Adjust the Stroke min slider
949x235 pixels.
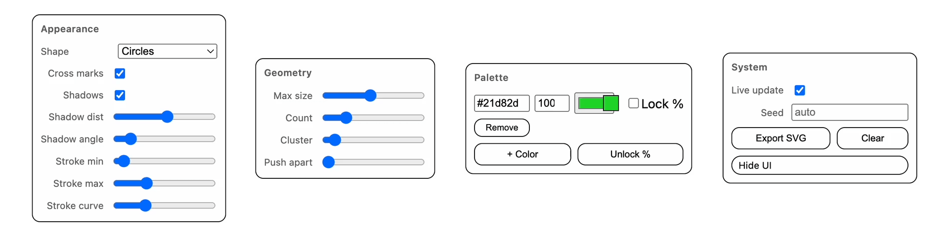[x=164, y=161]
